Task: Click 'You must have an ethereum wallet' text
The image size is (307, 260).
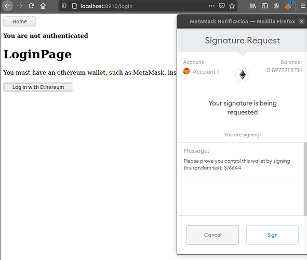Action: pyautogui.click(x=90, y=73)
